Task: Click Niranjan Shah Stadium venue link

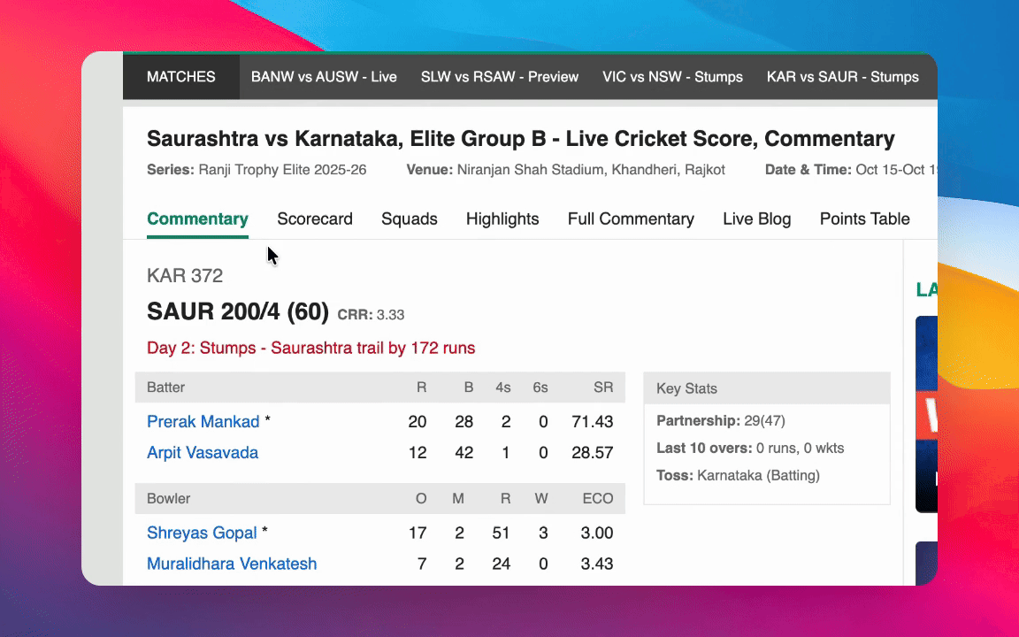Action: tap(591, 170)
